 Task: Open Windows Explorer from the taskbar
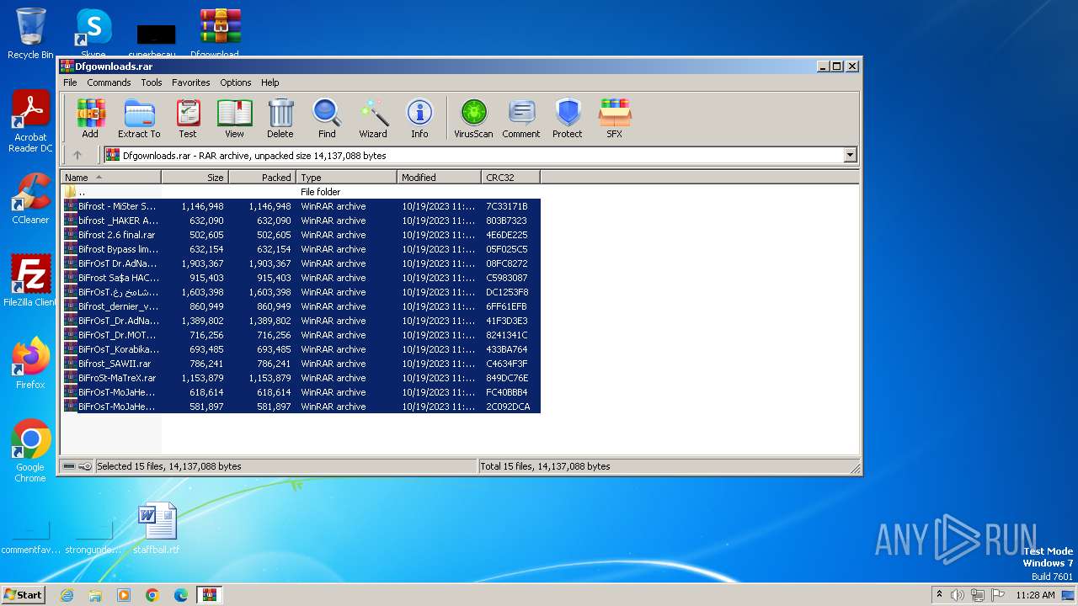click(95, 595)
